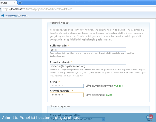Click the E-posta adresi label
Screen dimensions: 156x122
point(60,62)
